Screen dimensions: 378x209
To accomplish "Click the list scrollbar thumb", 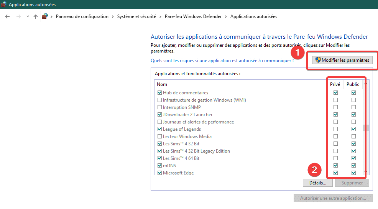I will click(x=366, y=128).
